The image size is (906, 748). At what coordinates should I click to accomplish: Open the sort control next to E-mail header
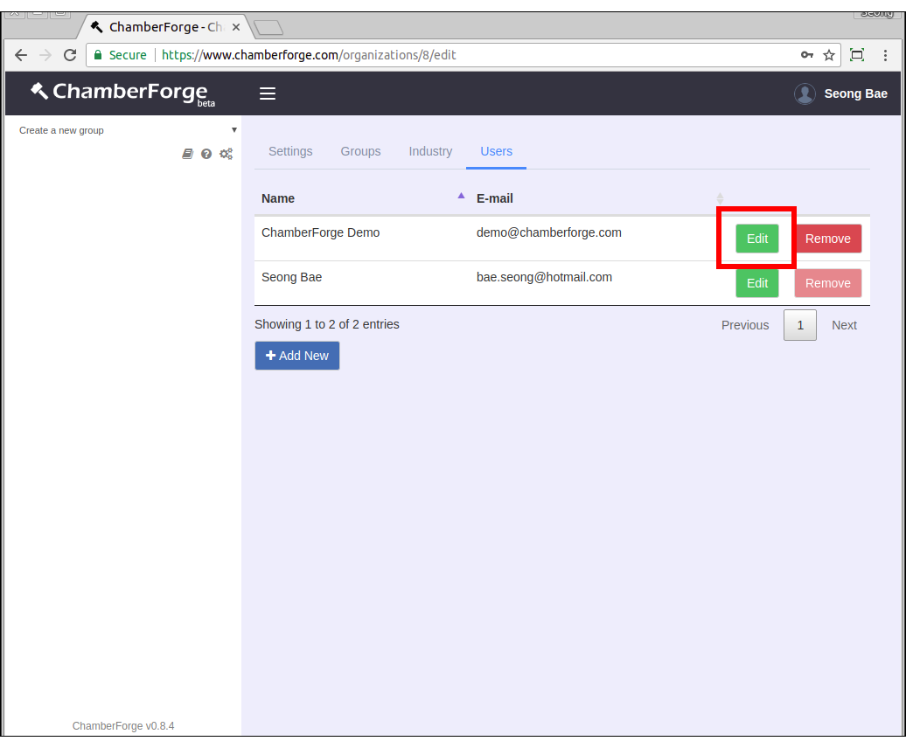tap(720, 198)
